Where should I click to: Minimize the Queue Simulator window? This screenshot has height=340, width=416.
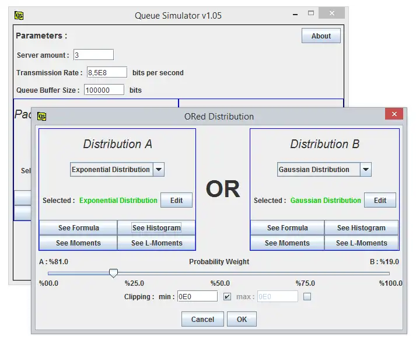pyautogui.click(x=295, y=13)
